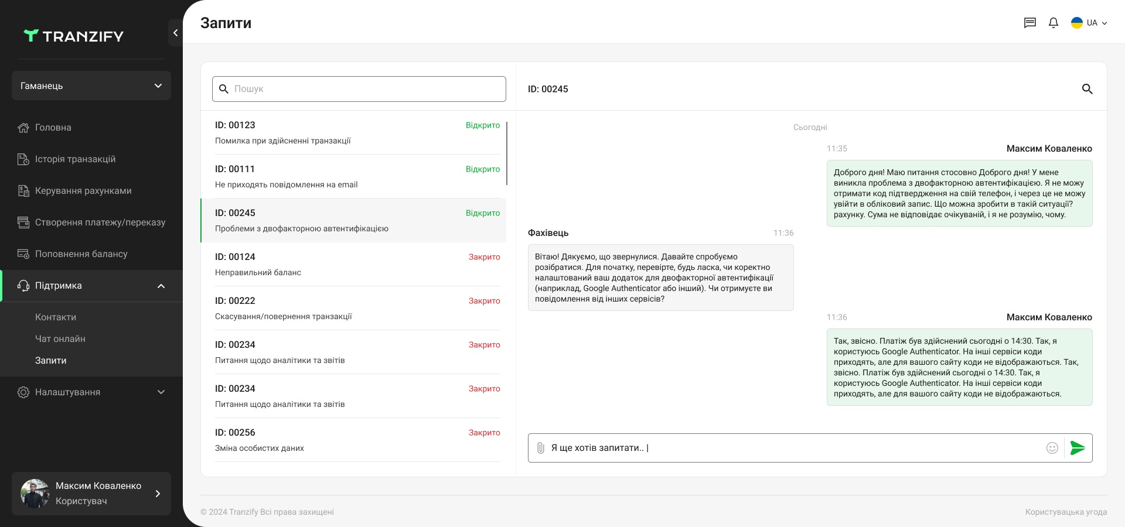The width and height of the screenshot is (1125, 527).
Task: Click Відкрито status of ID: 00123
Action: click(483, 125)
